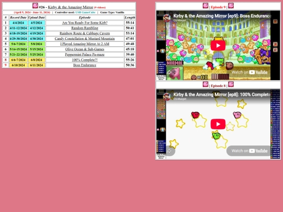
Task: Click Watch on YouTube in Episode 8 video
Action: click(x=249, y=151)
